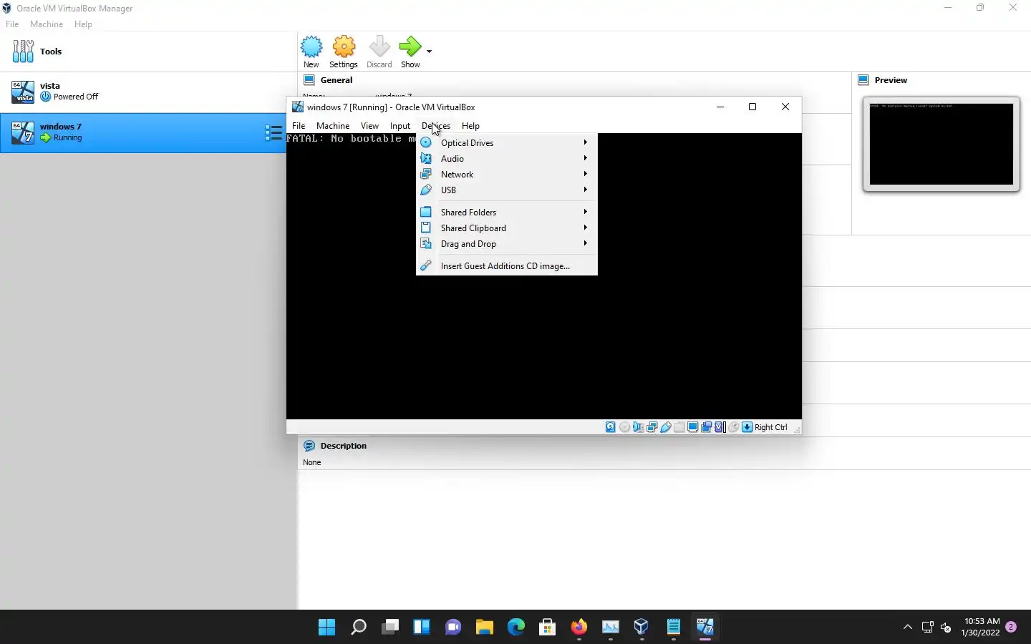The image size is (1031, 644).
Task: Switch to Firefox in the taskbar
Action: tap(579, 628)
